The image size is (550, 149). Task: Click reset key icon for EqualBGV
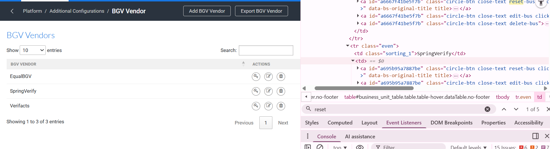[256, 77]
